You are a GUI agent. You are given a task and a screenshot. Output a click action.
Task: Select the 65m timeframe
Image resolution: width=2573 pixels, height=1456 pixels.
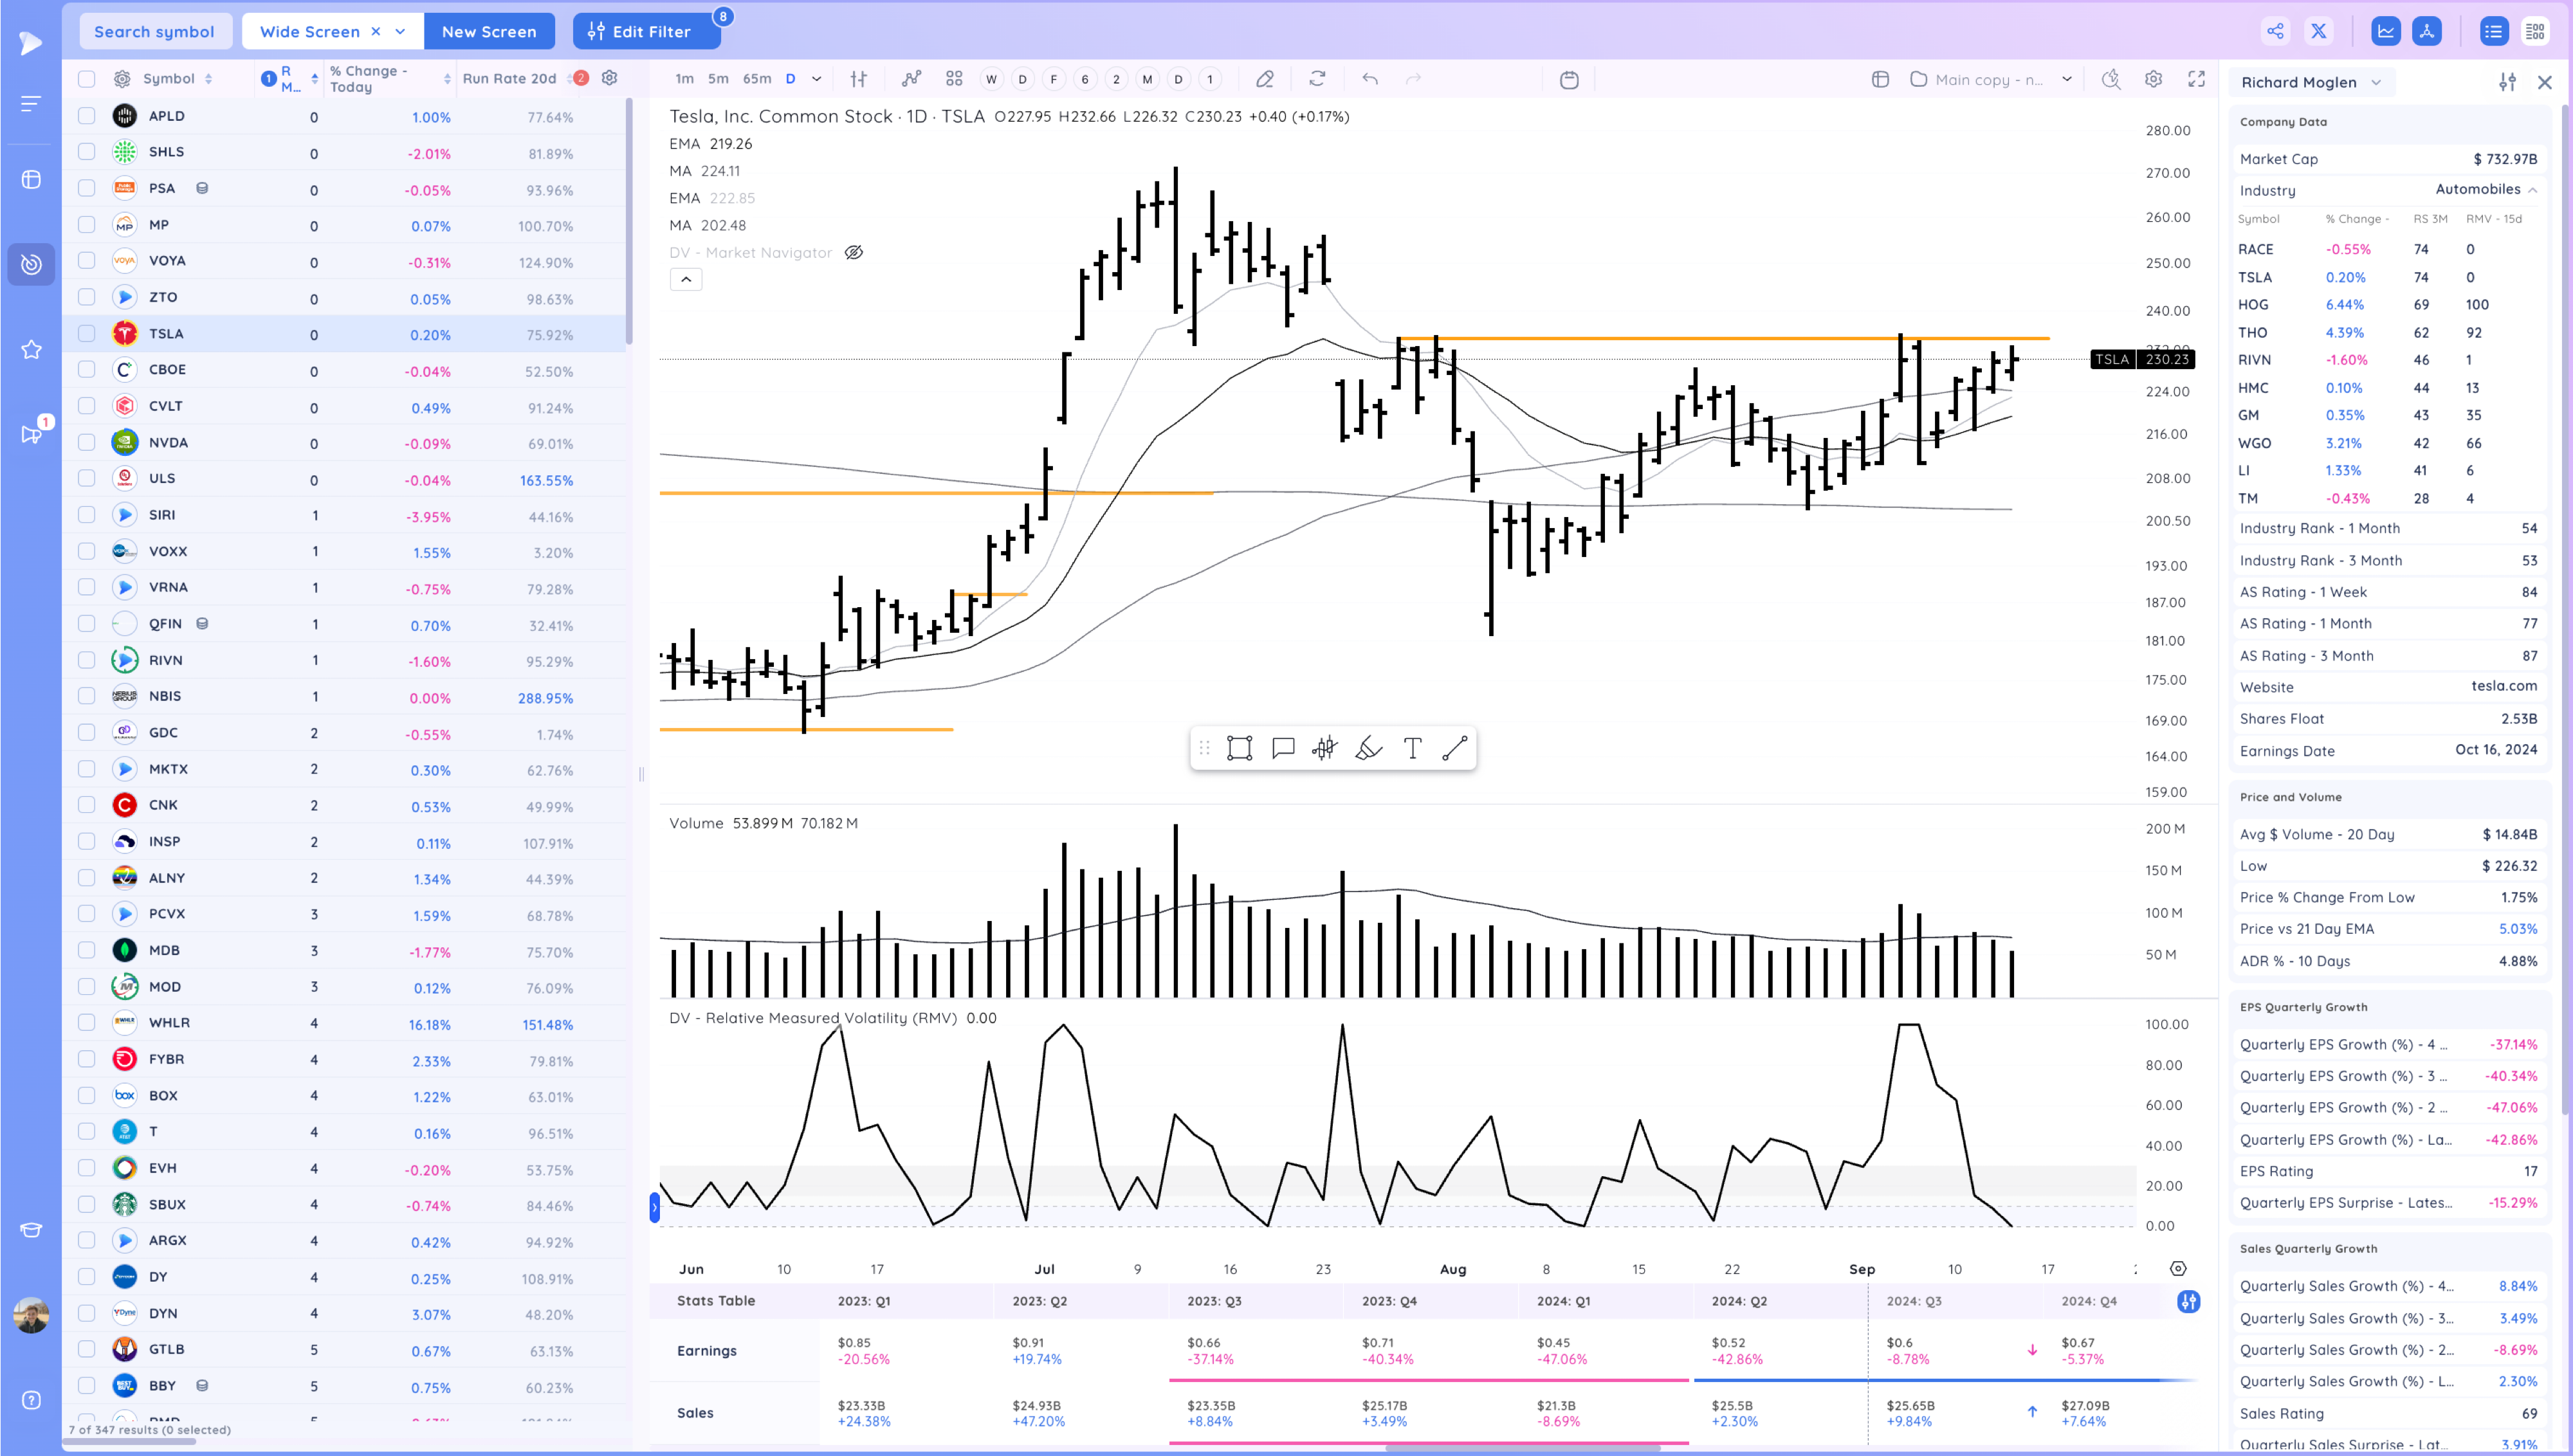(756, 79)
